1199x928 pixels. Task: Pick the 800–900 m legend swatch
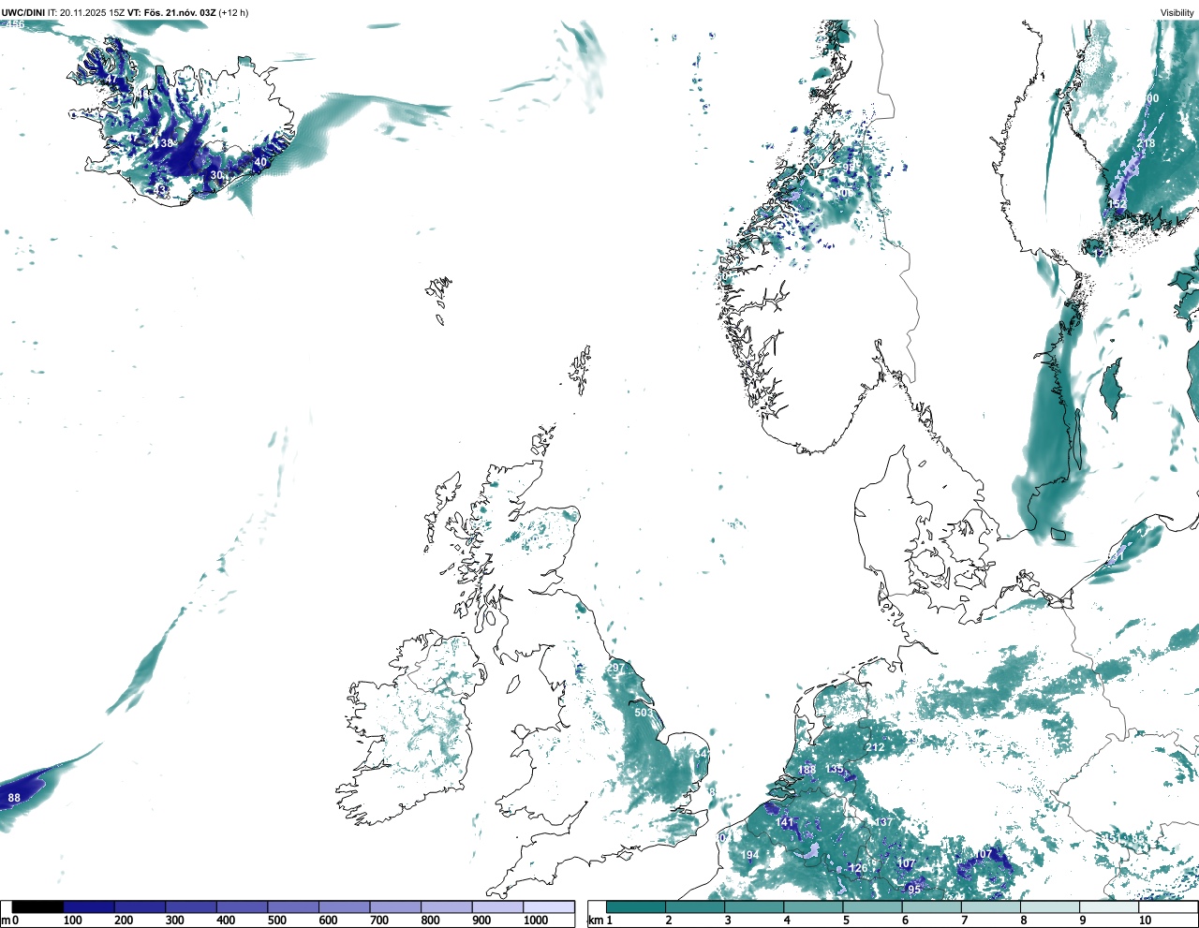pyautogui.click(x=447, y=906)
